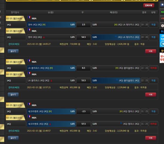Click the NBA logo icon of the 14:08 Denver handicap bet
The width and height of the screenshot is (164, 144).
(x=30, y=18)
